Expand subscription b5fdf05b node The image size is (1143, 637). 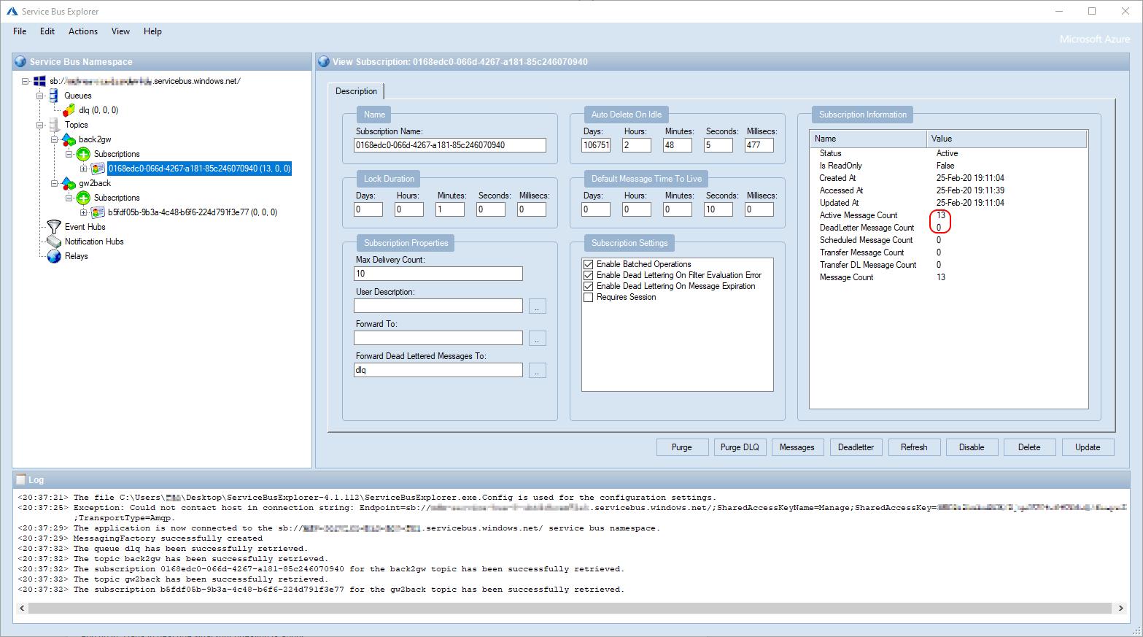click(84, 212)
